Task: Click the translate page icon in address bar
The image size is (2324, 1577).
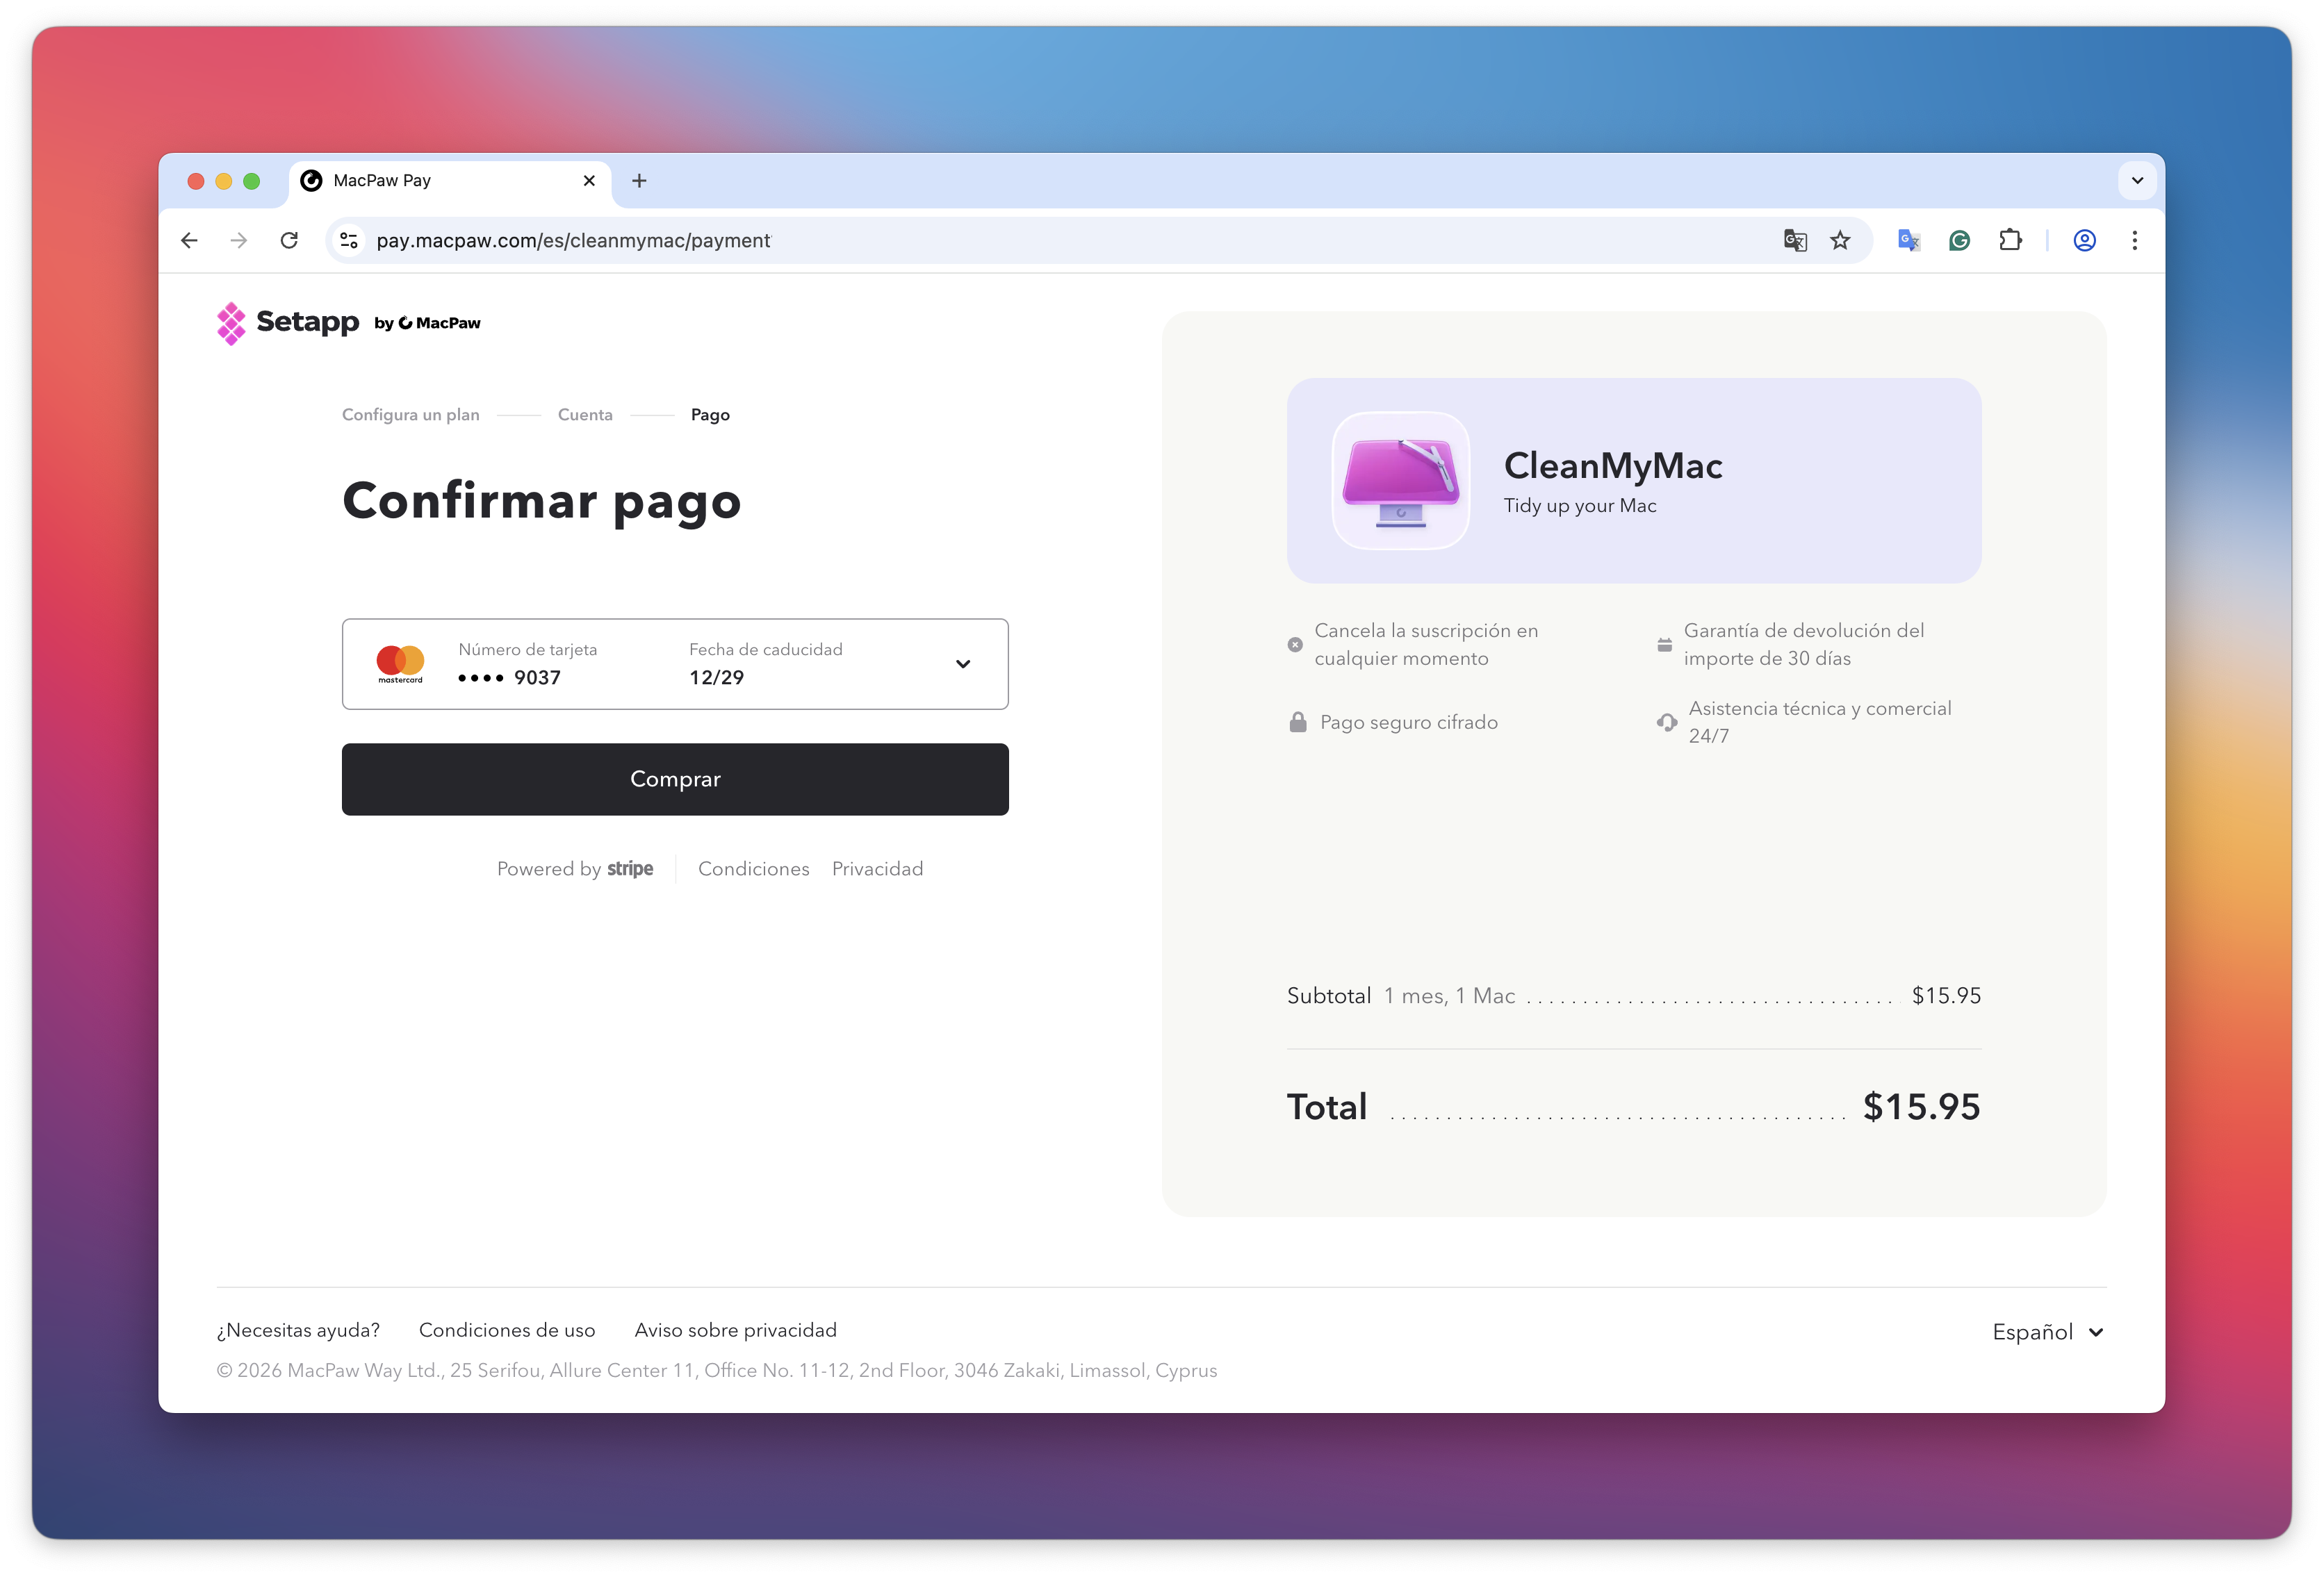Action: pos(1795,240)
